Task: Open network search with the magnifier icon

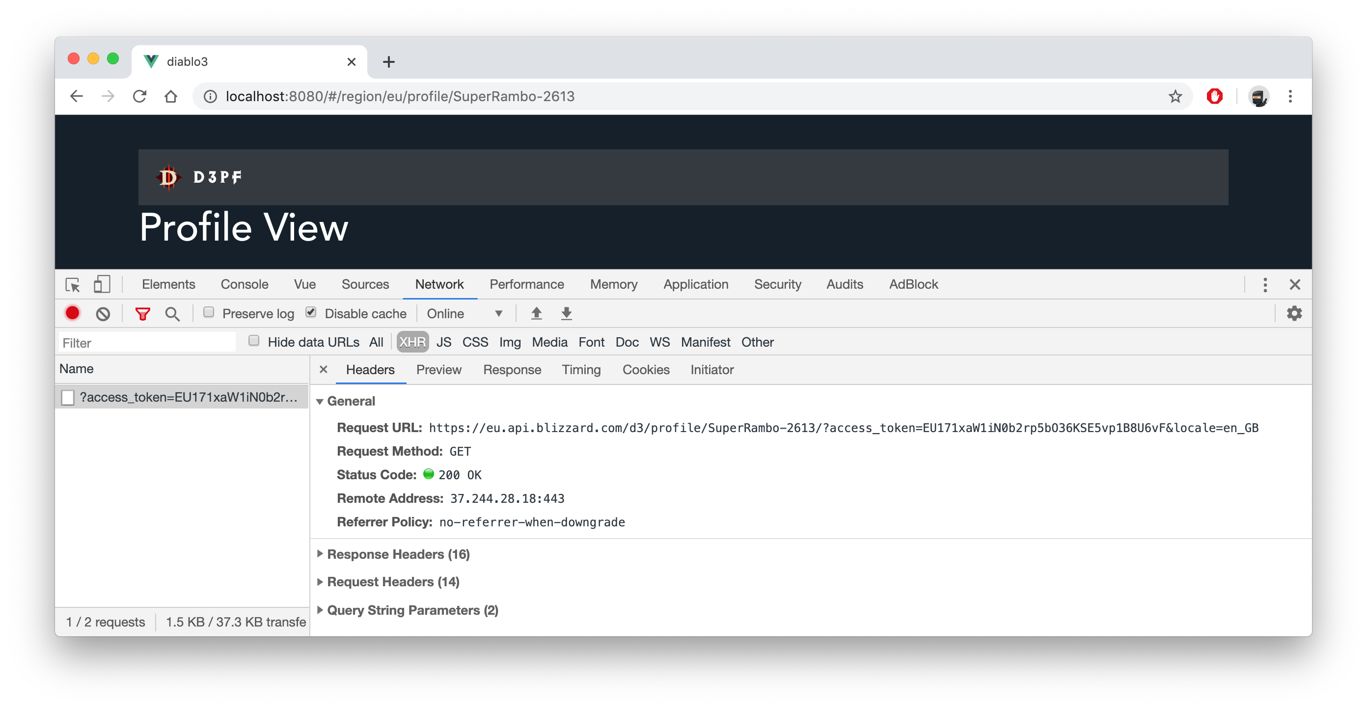Action: click(x=172, y=314)
